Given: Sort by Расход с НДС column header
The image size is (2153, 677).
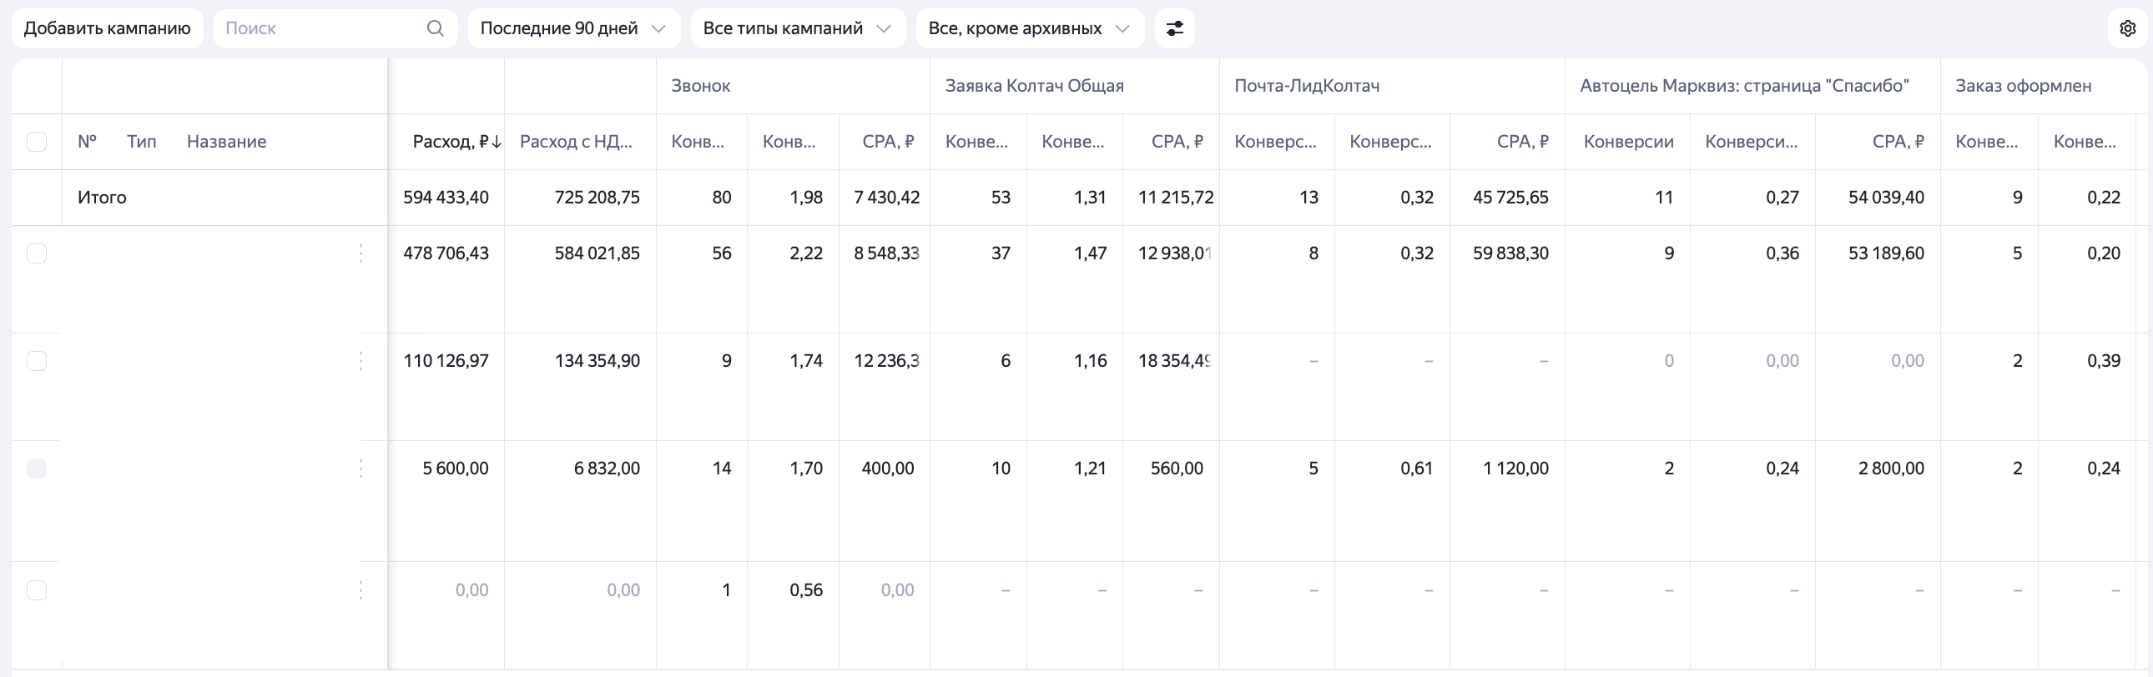Looking at the screenshot, I should point(576,142).
